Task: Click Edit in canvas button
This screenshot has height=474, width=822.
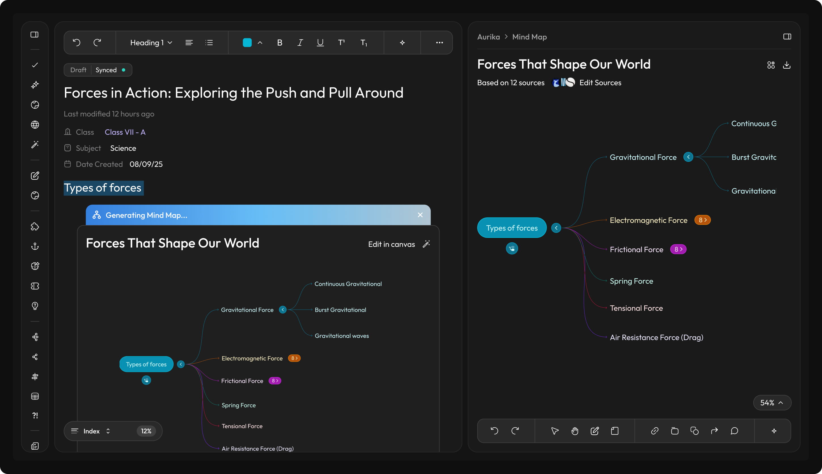Action: (x=392, y=244)
